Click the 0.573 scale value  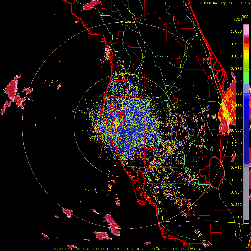point(236,130)
